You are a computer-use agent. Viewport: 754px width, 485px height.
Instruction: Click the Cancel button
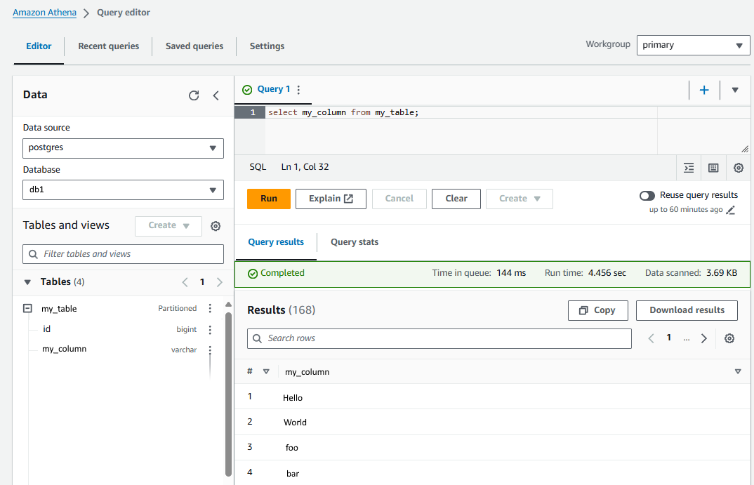(x=399, y=199)
